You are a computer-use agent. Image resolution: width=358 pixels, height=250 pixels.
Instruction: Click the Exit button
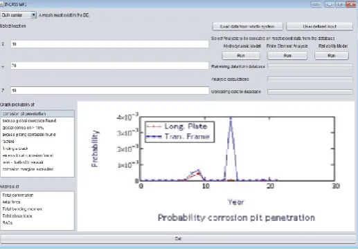[178, 239]
